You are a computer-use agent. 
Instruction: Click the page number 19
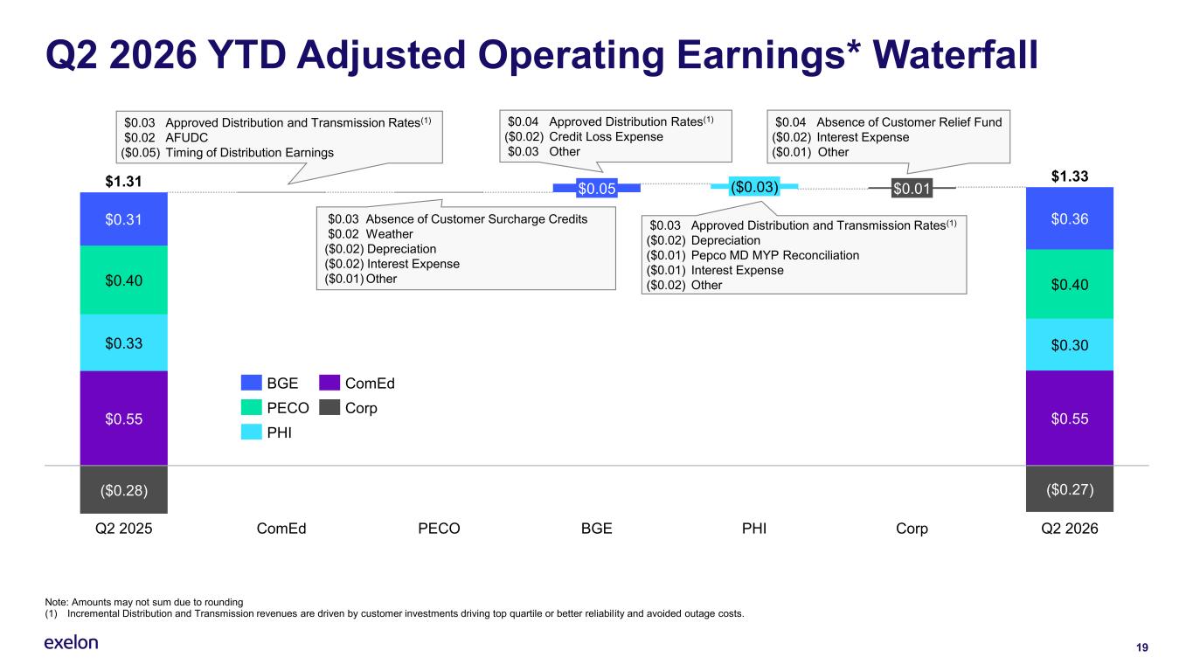[x=1141, y=647]
